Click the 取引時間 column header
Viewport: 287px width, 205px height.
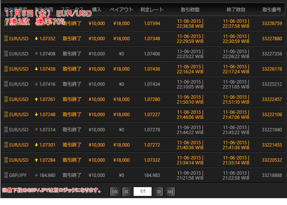click(x=190, y=9)
